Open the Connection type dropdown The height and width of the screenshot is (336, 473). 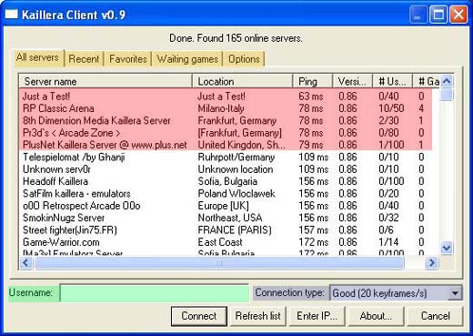396,293
